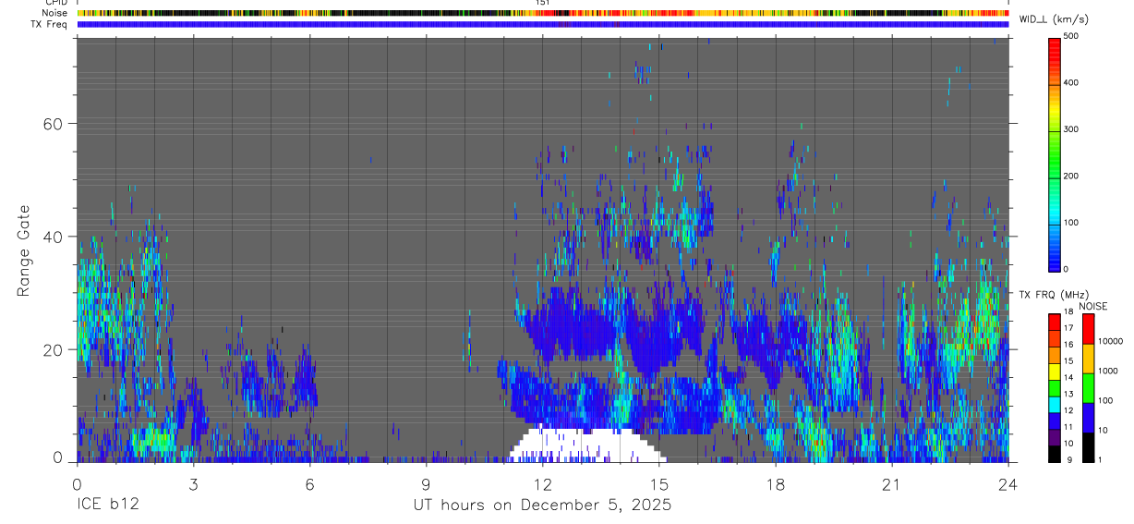
Task: Pick yellow 14–15 MHz TX FRQ swatch
Action: pos(1055,370)
